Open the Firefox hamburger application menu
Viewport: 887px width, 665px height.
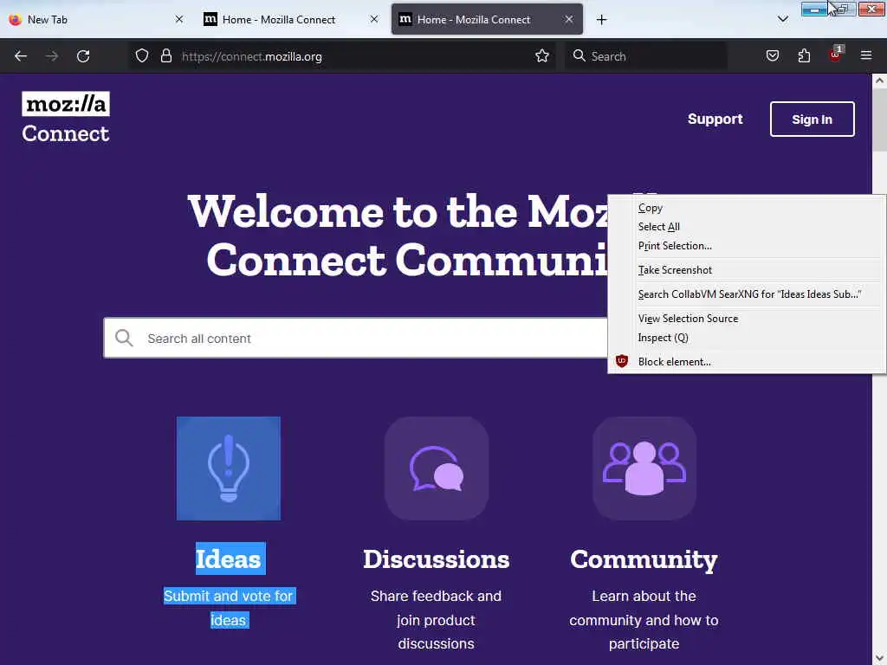866,56
